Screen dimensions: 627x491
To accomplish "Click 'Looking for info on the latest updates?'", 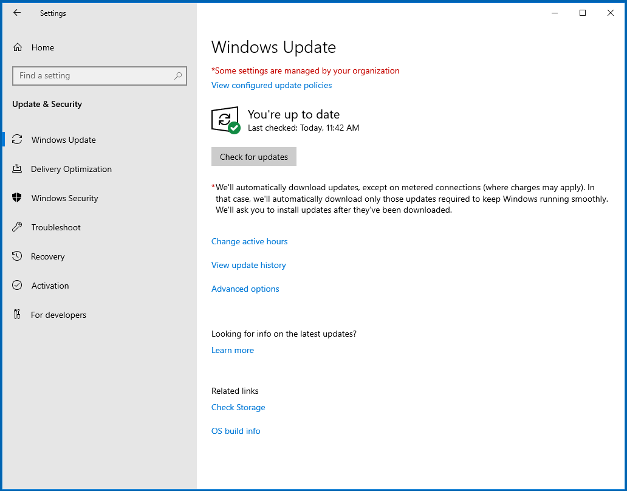I will click(x=284, y=334).
